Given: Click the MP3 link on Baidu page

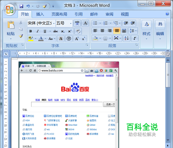Looking at the screenshot, I should [x=63, y=100].
